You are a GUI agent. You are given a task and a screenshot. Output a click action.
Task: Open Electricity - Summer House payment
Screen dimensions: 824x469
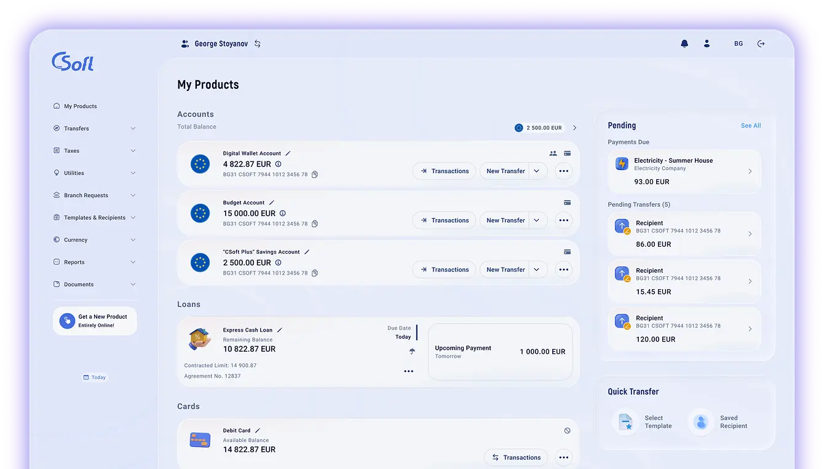(684, 171)
